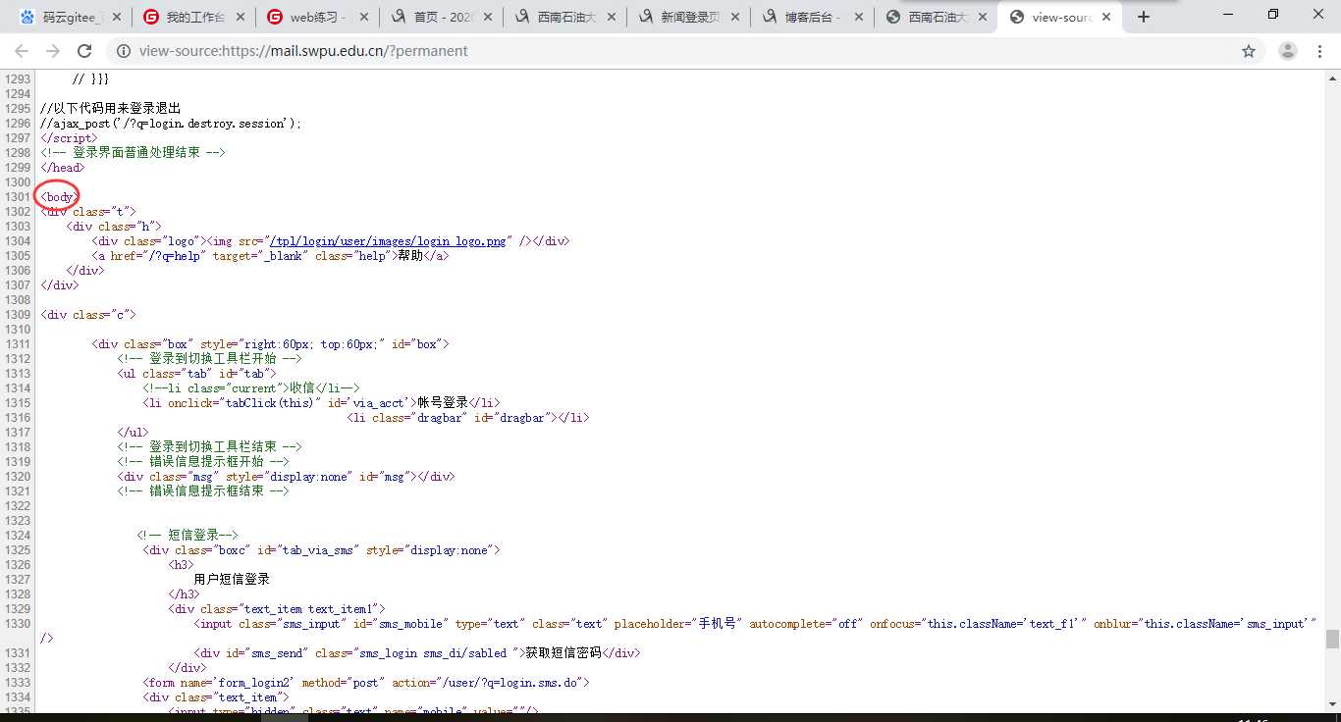Click the div class="c" line
1341x722 pixels.
(88, 315)
